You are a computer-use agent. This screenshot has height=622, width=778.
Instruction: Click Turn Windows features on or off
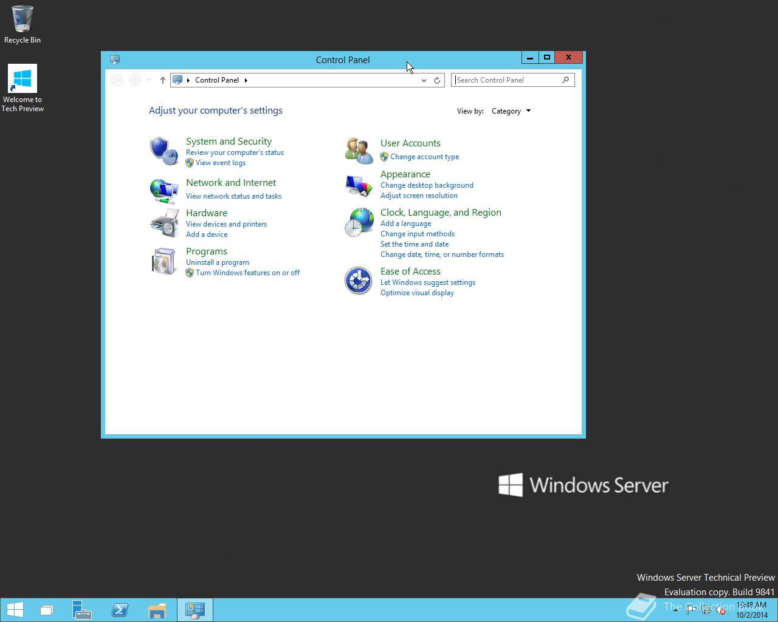247,273
